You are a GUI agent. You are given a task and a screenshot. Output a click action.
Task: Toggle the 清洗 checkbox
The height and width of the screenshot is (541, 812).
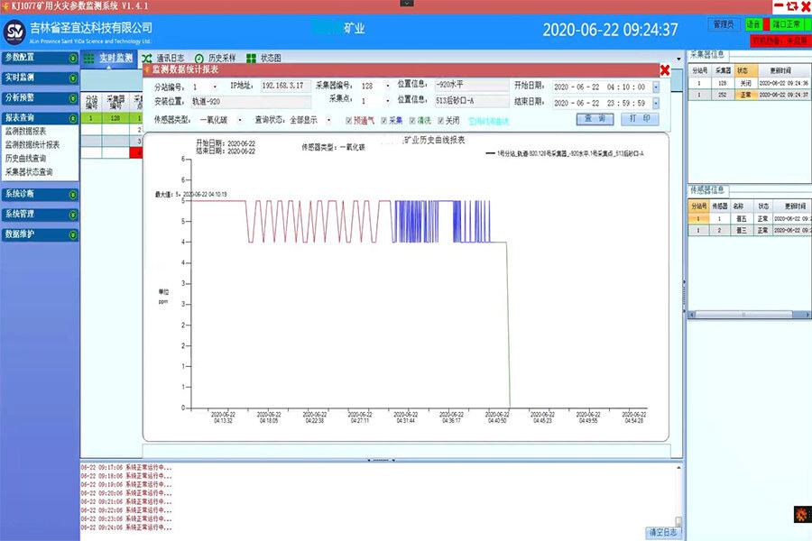click(x=412, y=120)
